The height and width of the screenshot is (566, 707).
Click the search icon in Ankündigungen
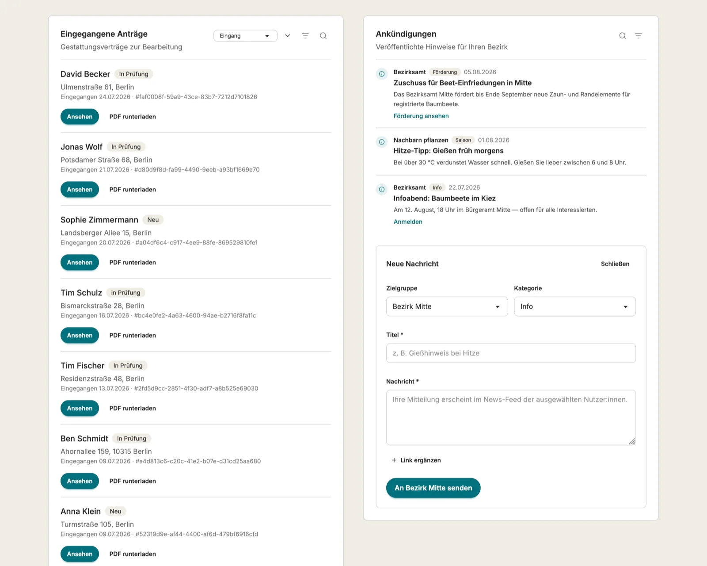(622, 36)
